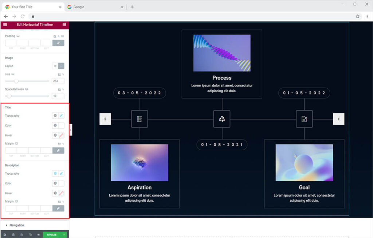373x238 pixels.
Task: Open the revision history icon
Action: pyautogui.click(x=21, y=235)
